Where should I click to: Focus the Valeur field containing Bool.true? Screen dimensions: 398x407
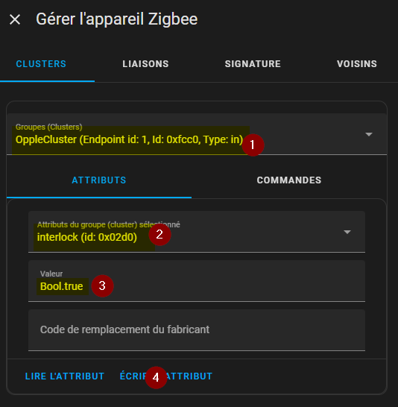(197, 281)
